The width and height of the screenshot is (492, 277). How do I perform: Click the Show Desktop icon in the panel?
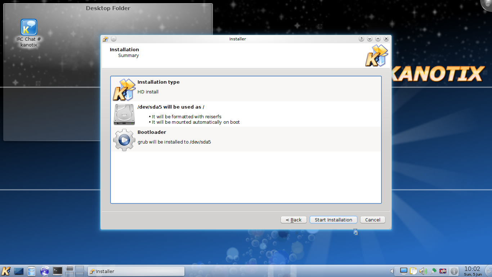(x=19, y=271)
